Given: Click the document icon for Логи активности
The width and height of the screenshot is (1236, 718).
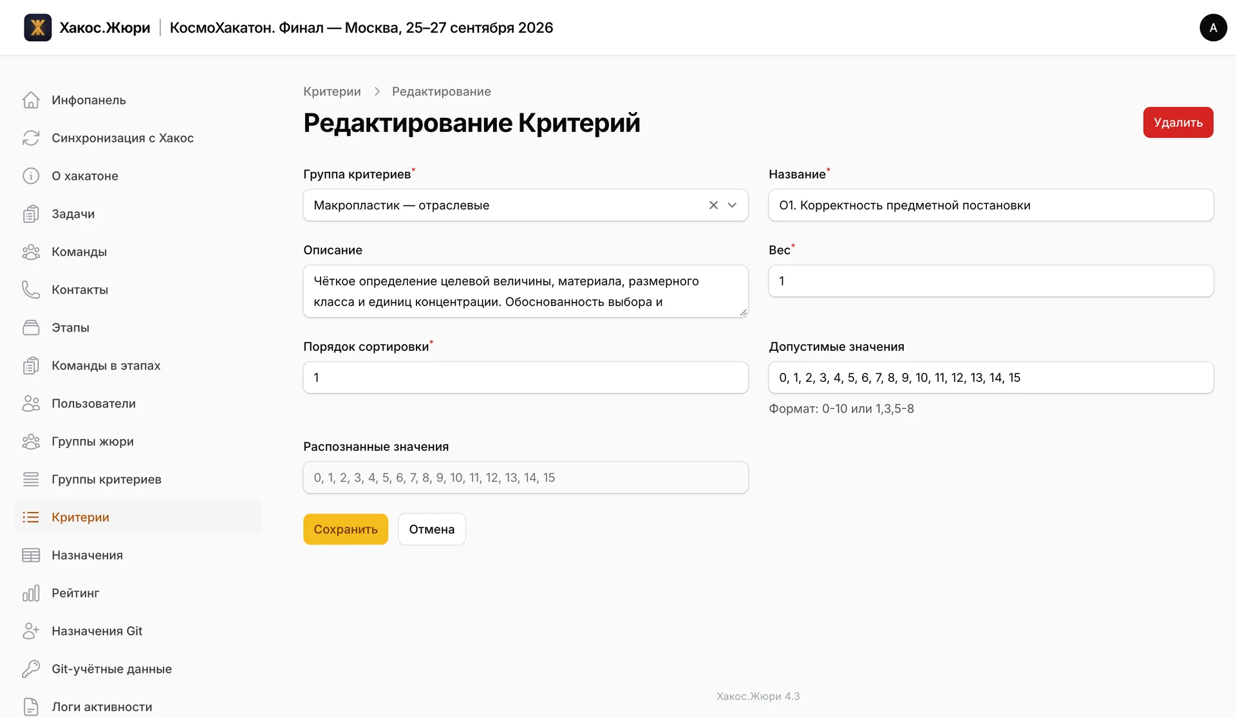Looking at the screenshot, I should 31,707.
